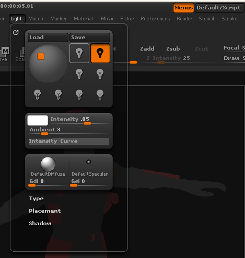Expand the Intensity Curve section
Viewport: 245px width, 258px height.
[69, 141]
